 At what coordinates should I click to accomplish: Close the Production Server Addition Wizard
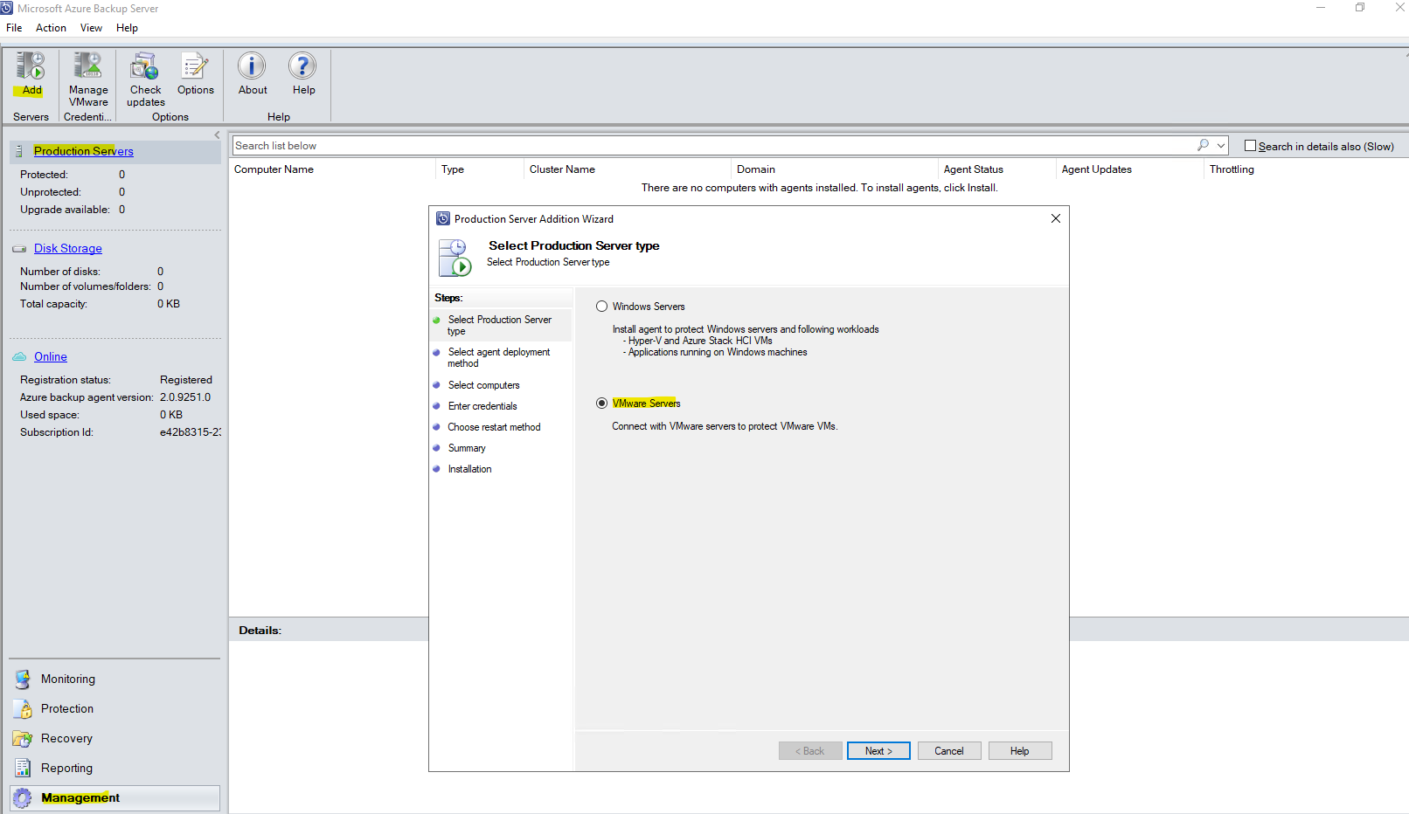pyautogui.click(x=1056, y=218)
